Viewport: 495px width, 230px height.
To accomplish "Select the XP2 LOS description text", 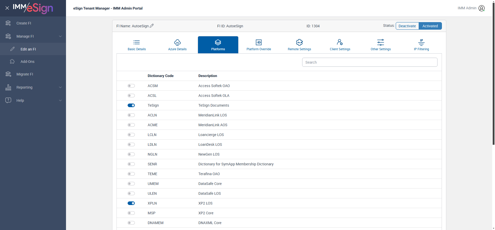I will click(x=205, y=203).
